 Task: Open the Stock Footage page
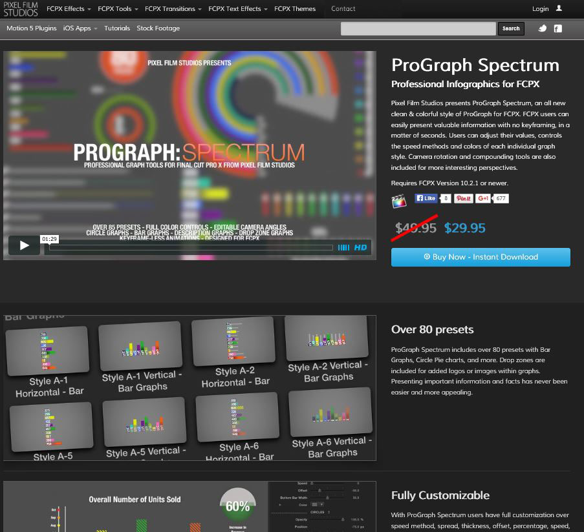click(158, 28)
